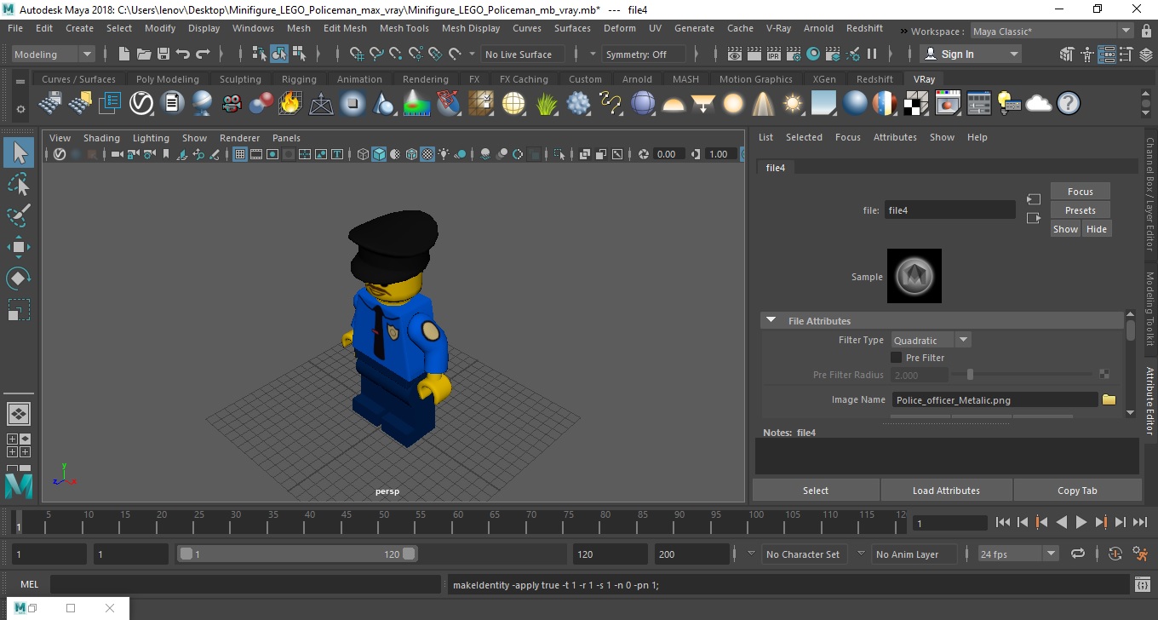This screenshot has width=1158, height=620.
Task: Activate the Rotate tool in toolbox
Action: click(19, 278)
